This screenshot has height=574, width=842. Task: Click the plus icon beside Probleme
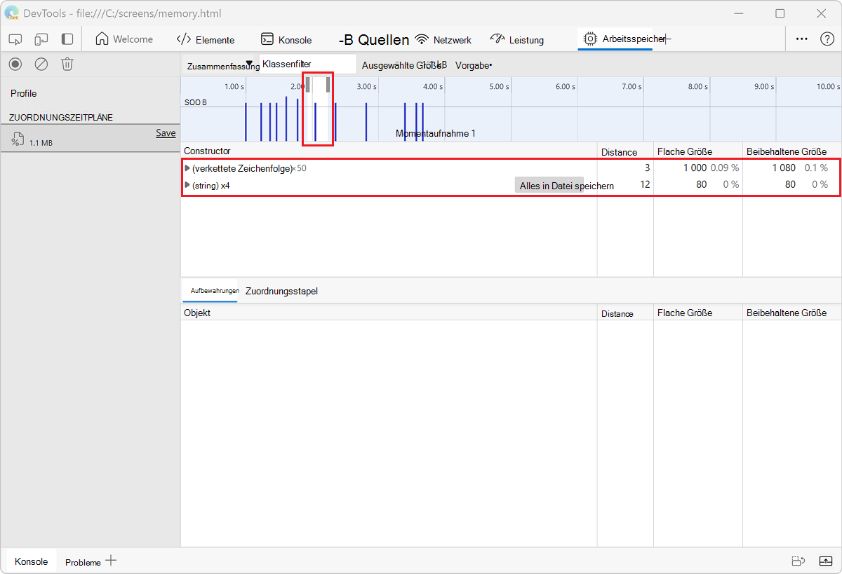tap(111, 561)
